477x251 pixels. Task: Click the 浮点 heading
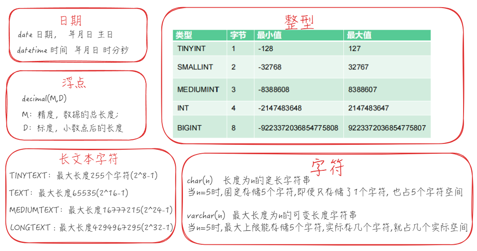[74, 82]
